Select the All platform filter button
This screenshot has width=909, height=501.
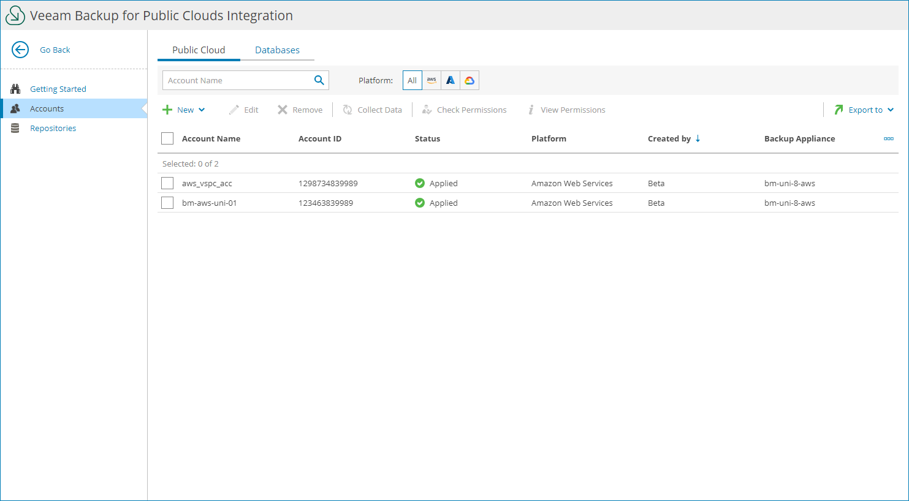412,80
